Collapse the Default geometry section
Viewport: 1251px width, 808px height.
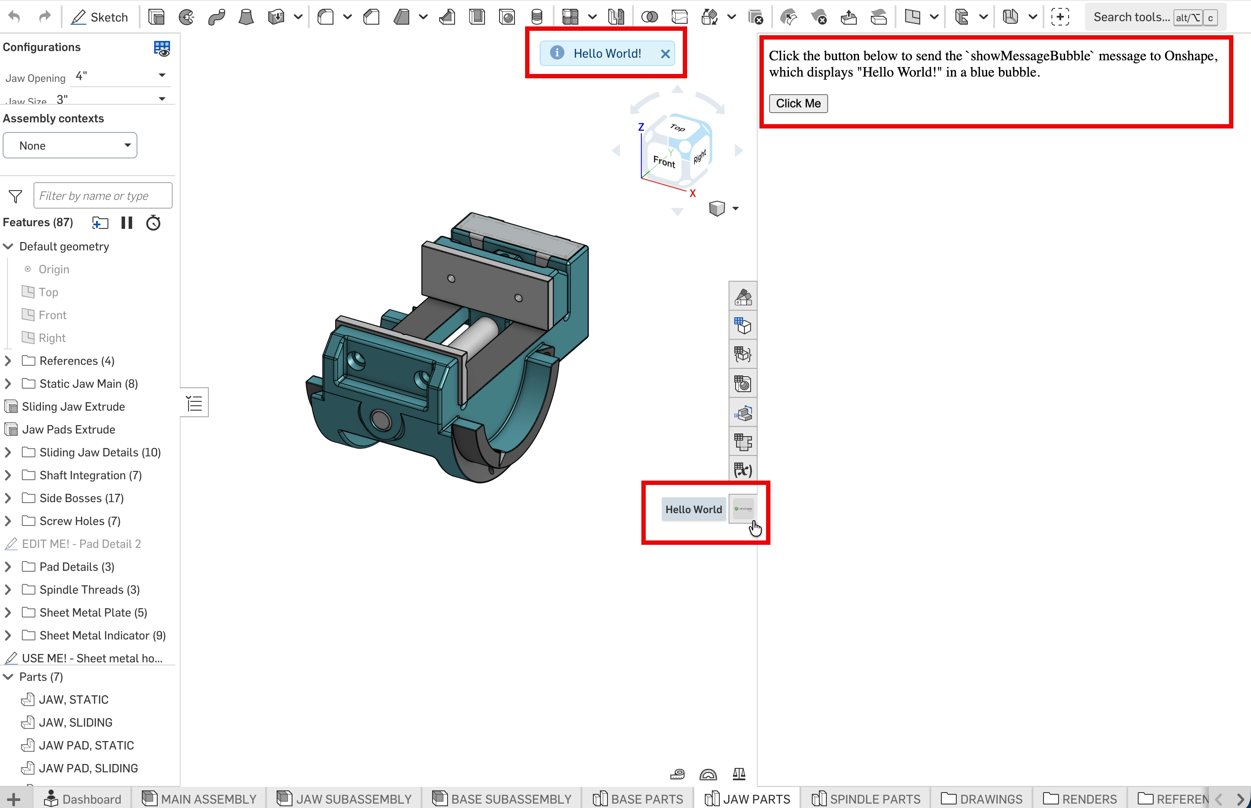pos(8,246)
